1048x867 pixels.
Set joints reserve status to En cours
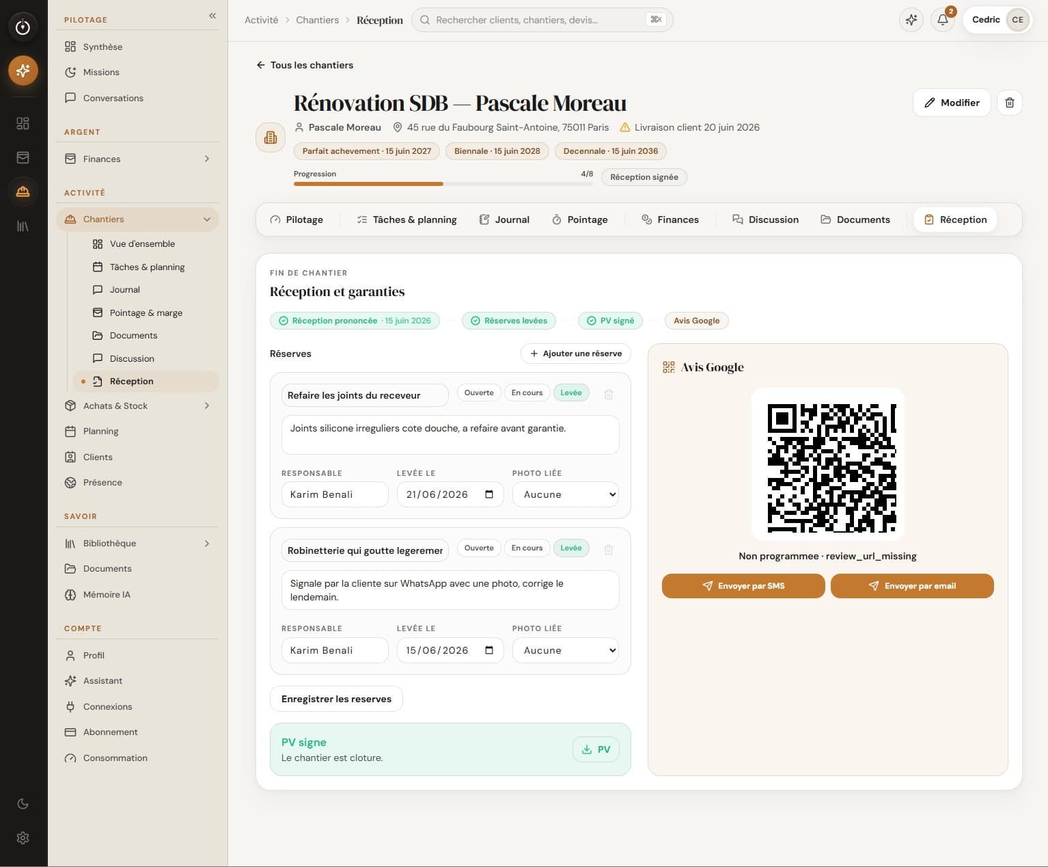(x=527, y=393)
